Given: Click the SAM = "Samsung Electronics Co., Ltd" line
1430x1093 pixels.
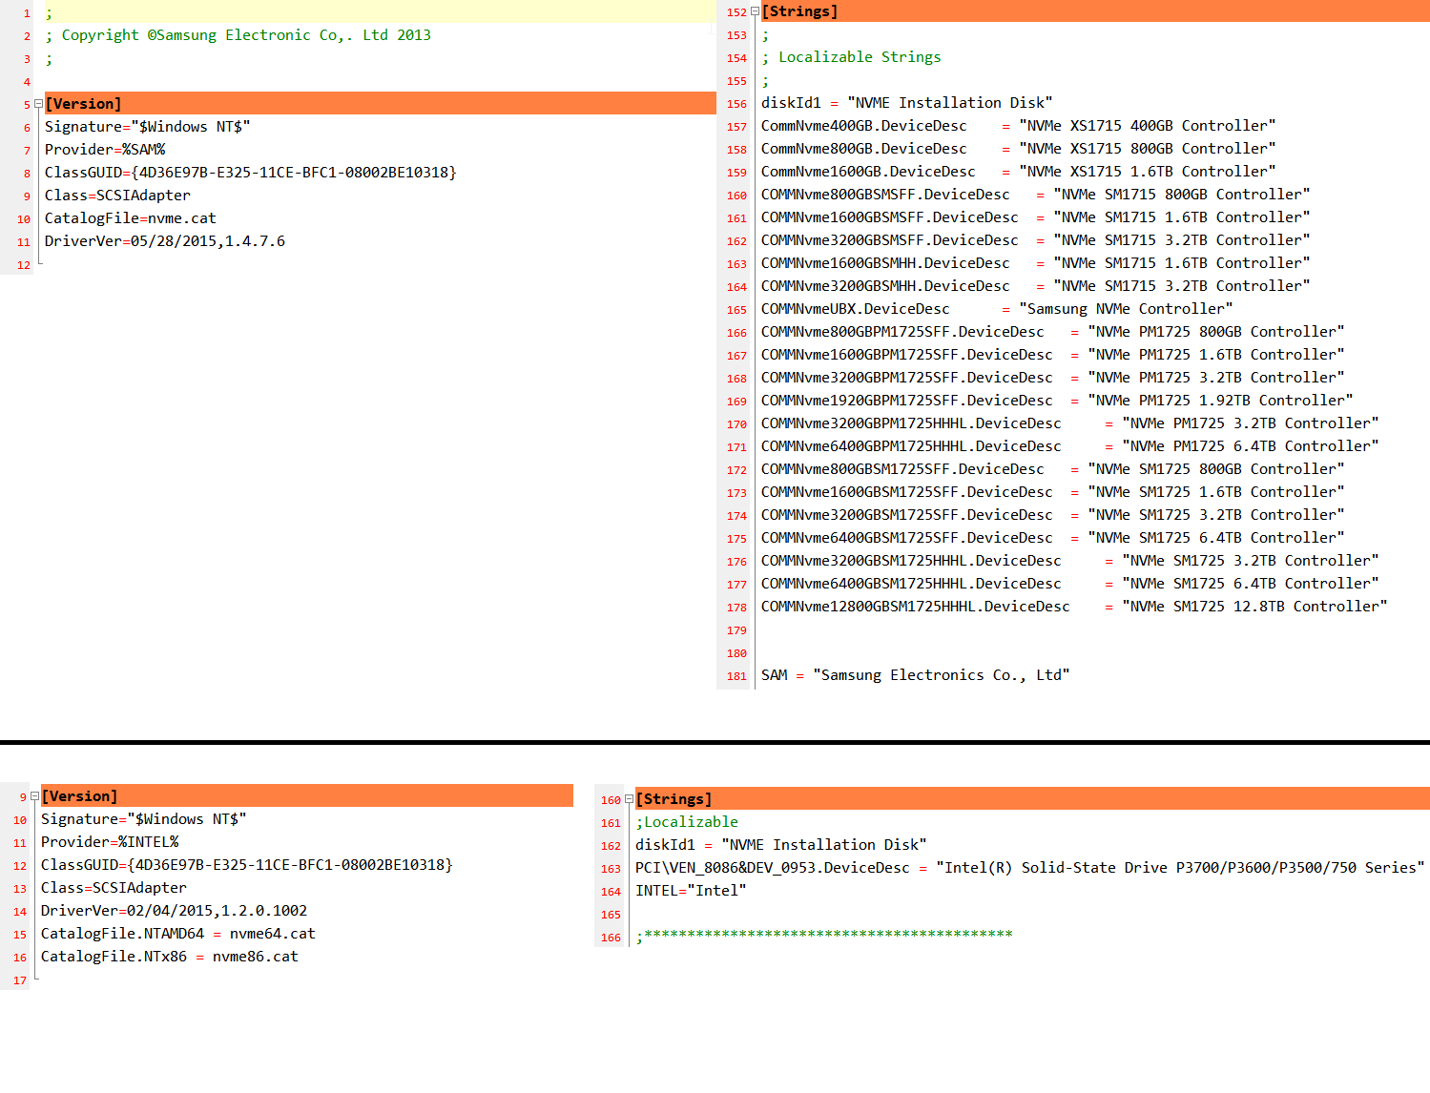Looking at the screenshot, I should 916,675.
